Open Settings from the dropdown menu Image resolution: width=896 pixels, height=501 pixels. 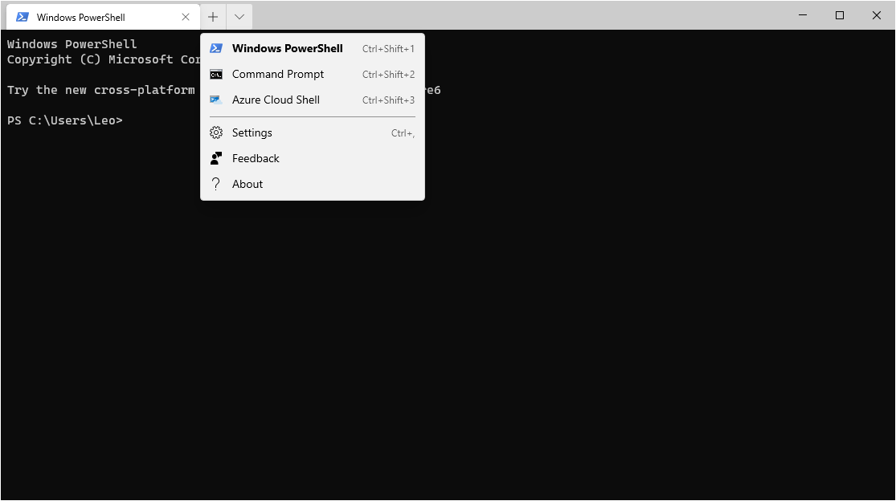[252, 132]
